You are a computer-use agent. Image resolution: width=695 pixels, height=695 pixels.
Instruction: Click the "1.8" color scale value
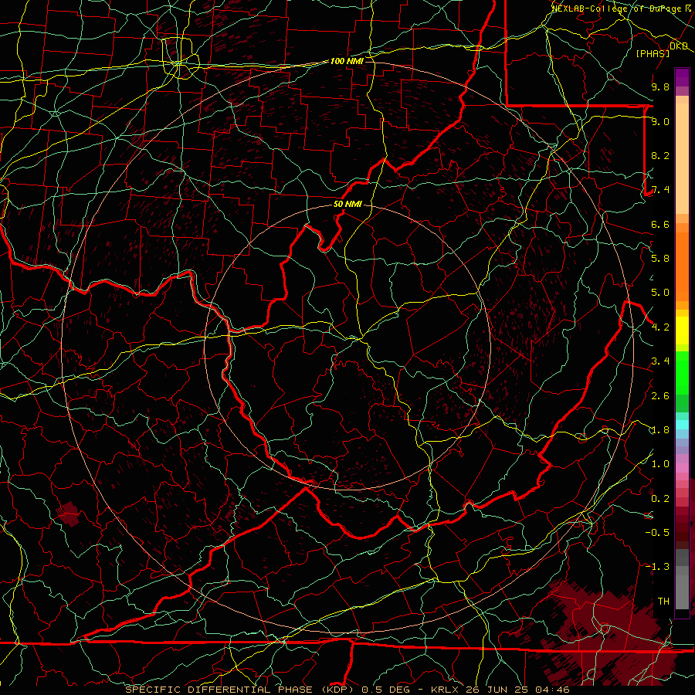coord(660,430)
